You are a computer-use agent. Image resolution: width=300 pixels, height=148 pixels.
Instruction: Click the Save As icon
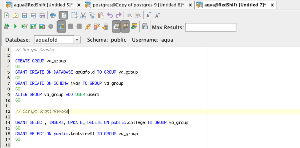33,16
